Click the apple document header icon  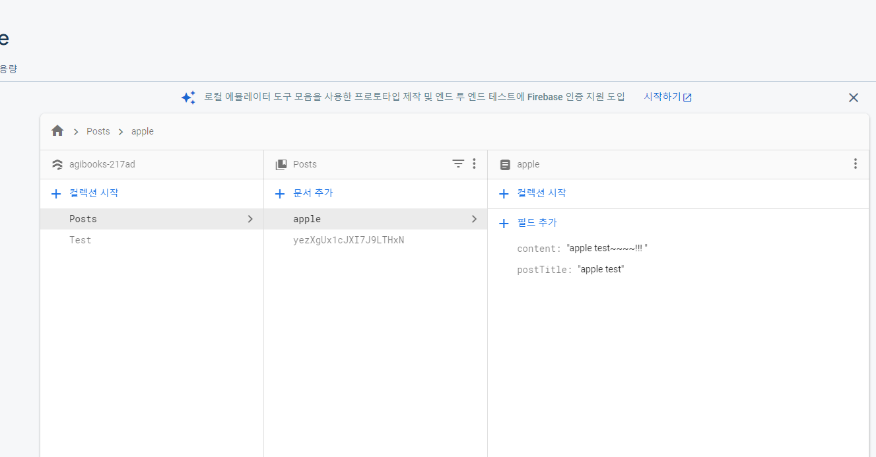(505, 164)
